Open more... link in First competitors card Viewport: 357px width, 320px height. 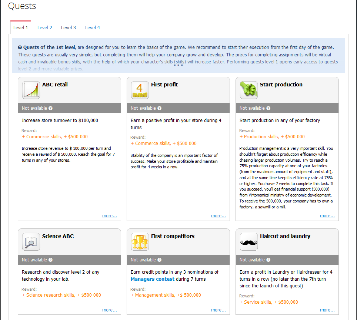click(x=218, y=310)
